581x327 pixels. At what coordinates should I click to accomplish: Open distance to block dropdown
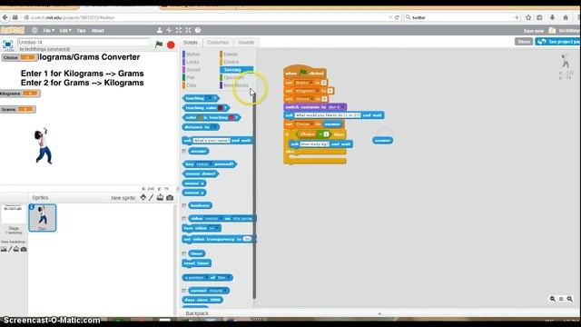pos(215,127)
